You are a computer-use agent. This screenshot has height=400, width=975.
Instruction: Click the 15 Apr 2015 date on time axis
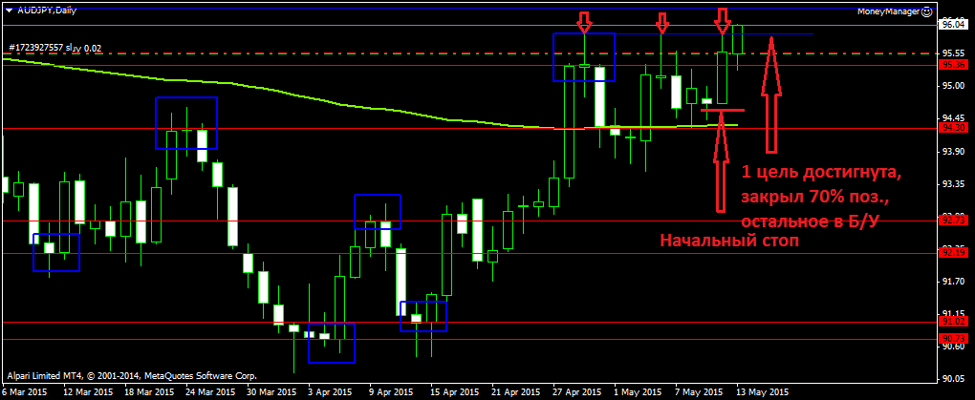(x=456, y=392)
